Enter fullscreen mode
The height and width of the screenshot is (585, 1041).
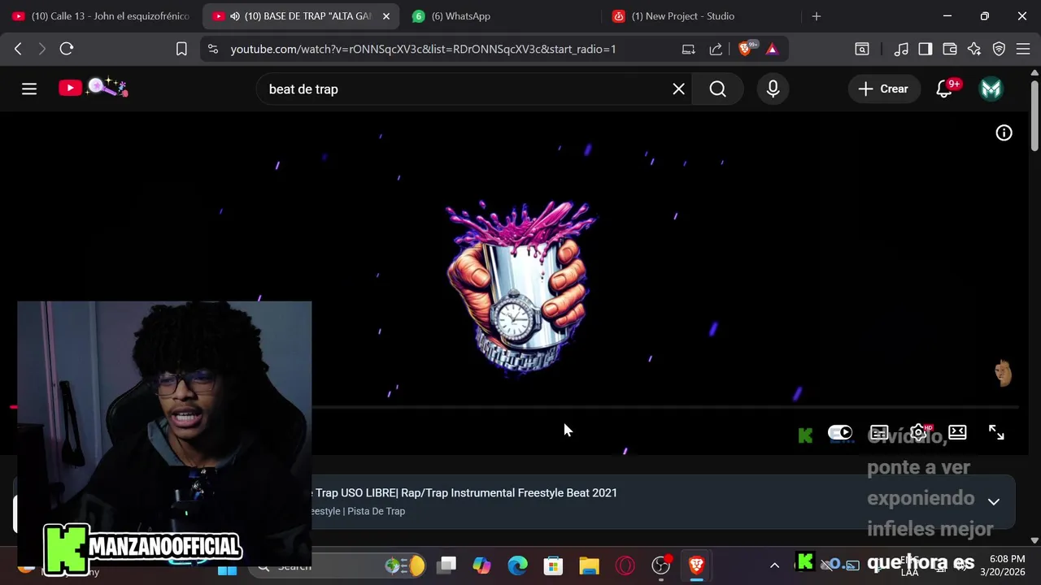tap(996, 432)
